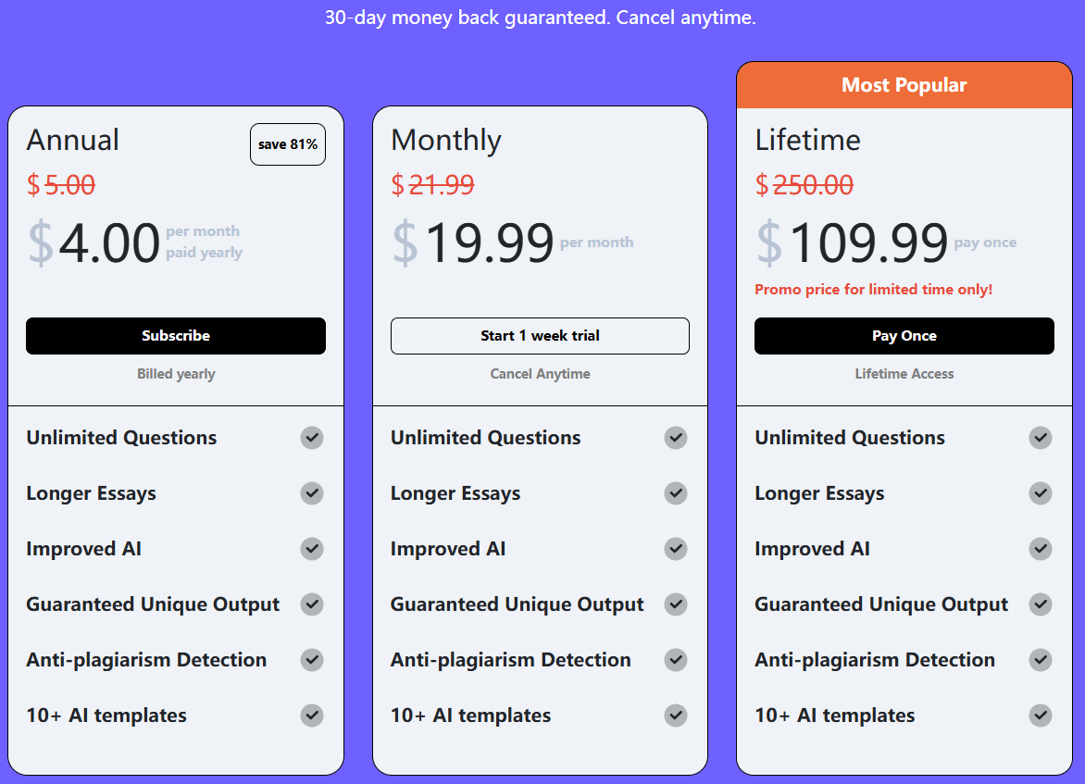Start the 1 week trial
The image size is (1085, 784).
coord(540,336)
